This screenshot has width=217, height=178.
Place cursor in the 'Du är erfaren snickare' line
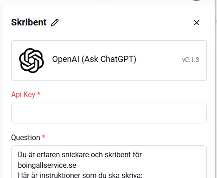point(80,154)
